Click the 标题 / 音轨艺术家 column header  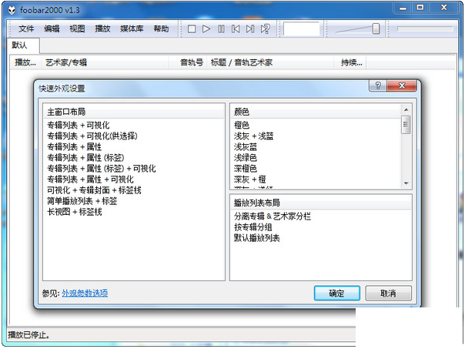(270, 62)
